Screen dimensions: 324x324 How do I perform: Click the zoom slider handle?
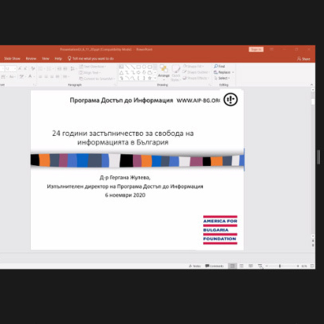click(280, 266)
